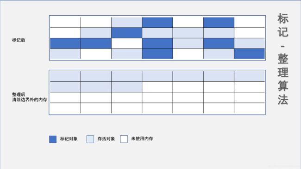This screenshot has width=301, height=169.
Task: Click the dark blue cell in upper grid's bottom-right corner
Action: [x=249, y=54]
